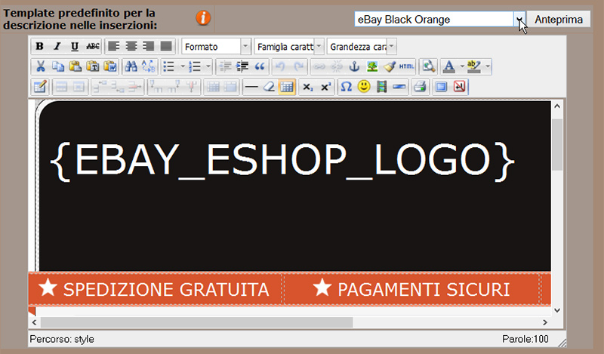Justify text fully

click(166, 47)
